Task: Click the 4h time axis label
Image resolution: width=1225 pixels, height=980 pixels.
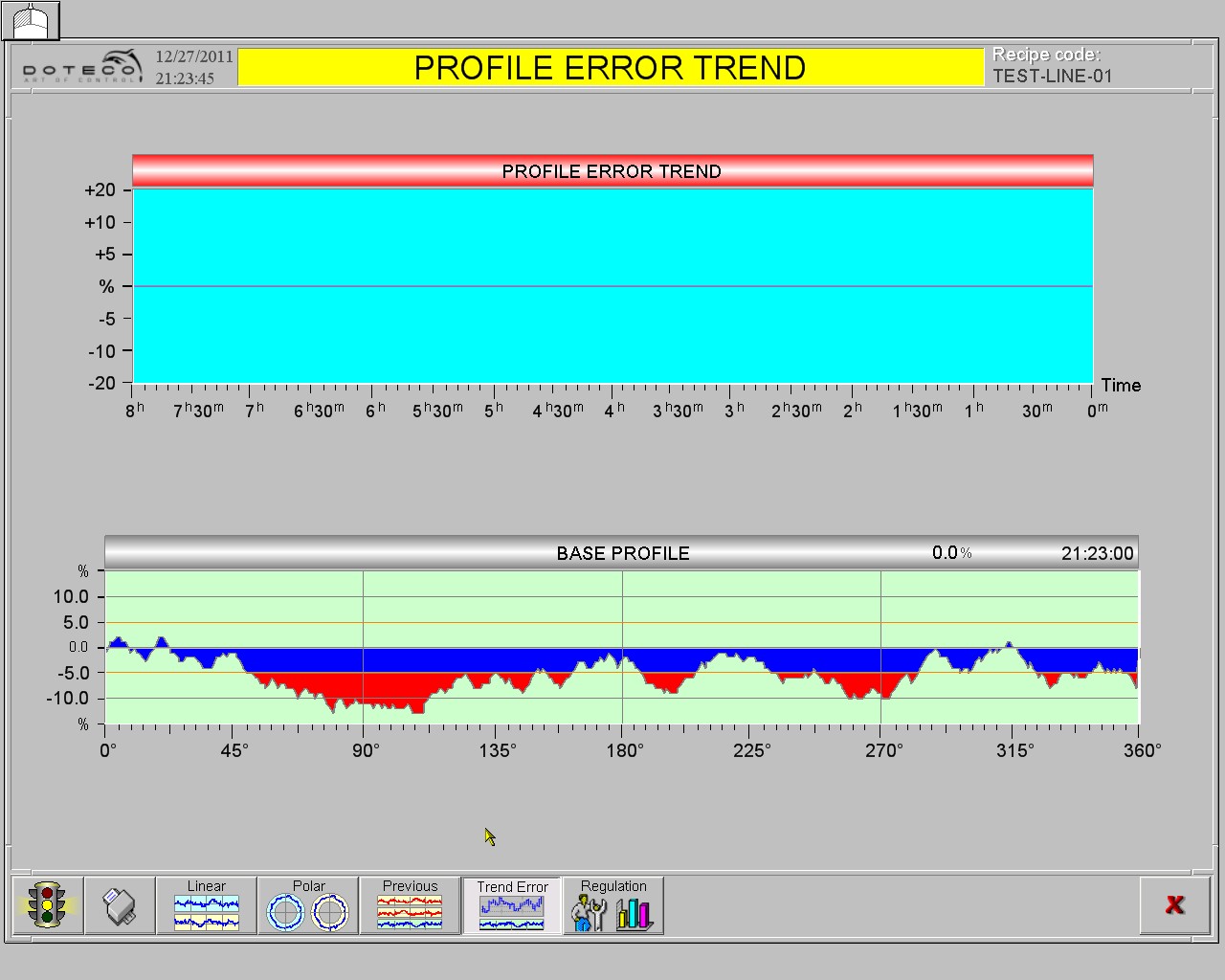Action: (614, 410)
